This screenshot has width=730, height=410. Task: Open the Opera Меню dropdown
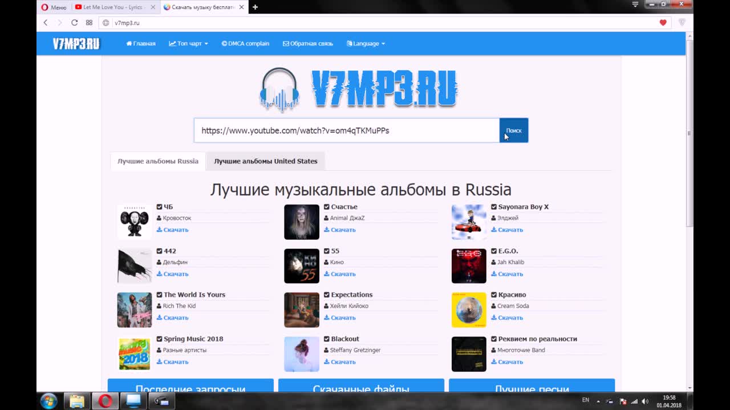(54, 7)
